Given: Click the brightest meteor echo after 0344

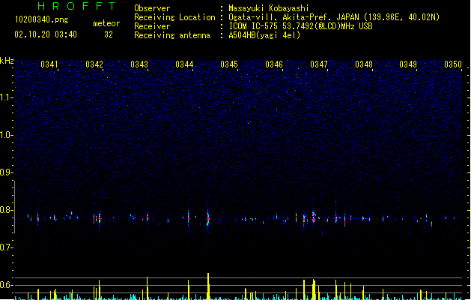Looking at the screenshot, I should coord(208,218).
